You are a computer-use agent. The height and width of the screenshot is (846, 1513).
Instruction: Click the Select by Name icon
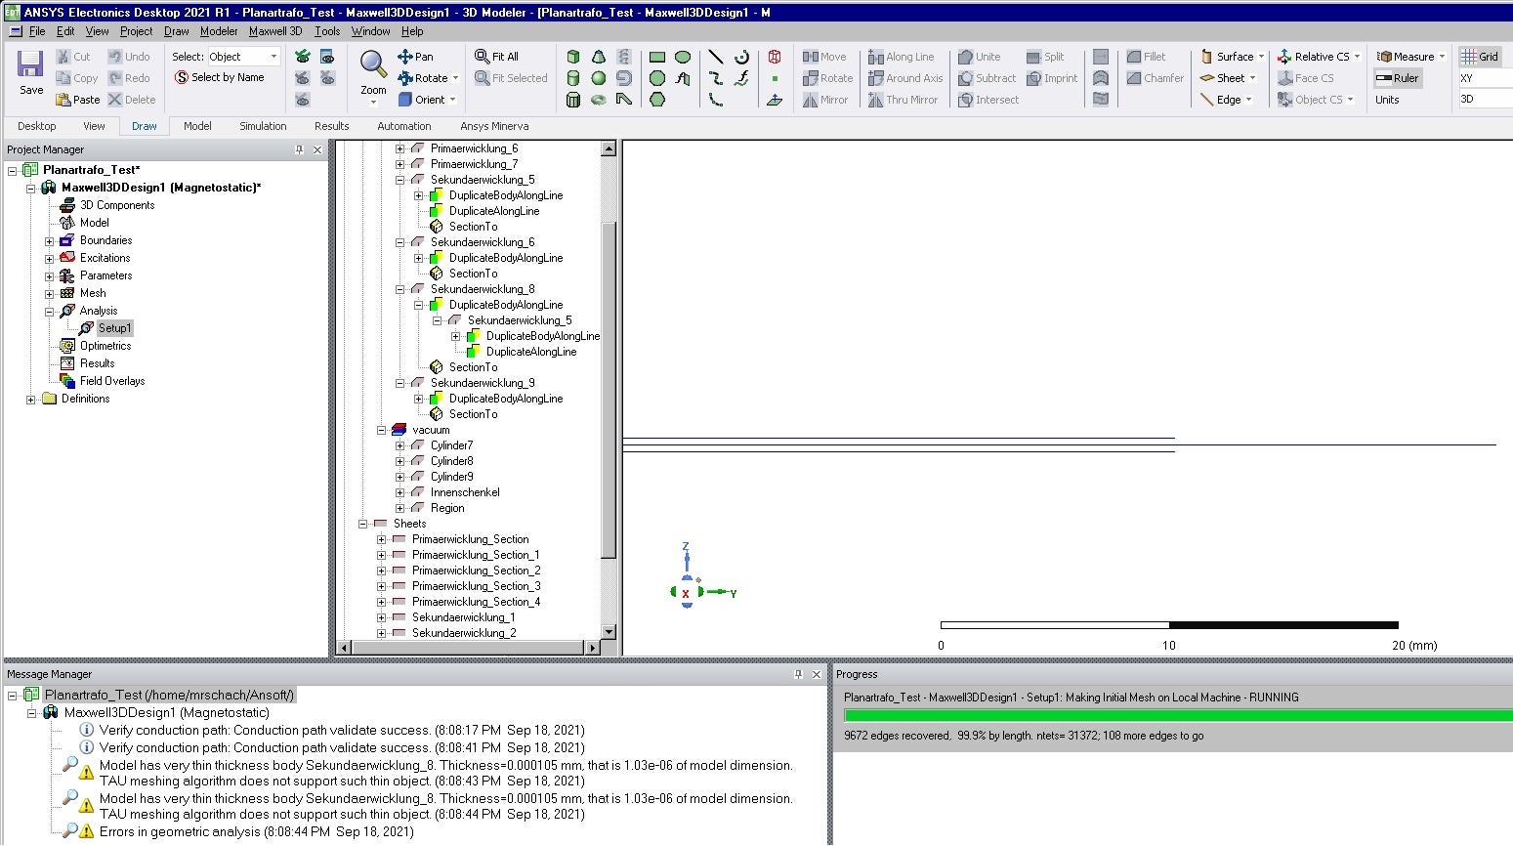pyautogui.click(x=220, y=77)
